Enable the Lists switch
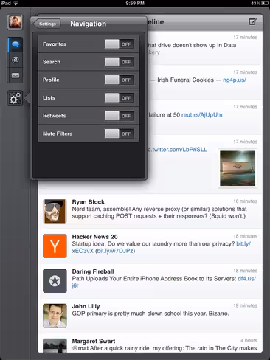Viewport: 270px width, 360px height. tap(120, 98)
